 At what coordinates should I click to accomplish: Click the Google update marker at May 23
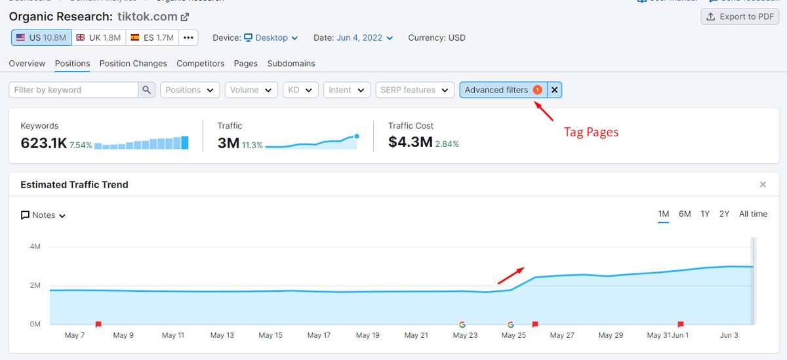click(x=462, y=324)
